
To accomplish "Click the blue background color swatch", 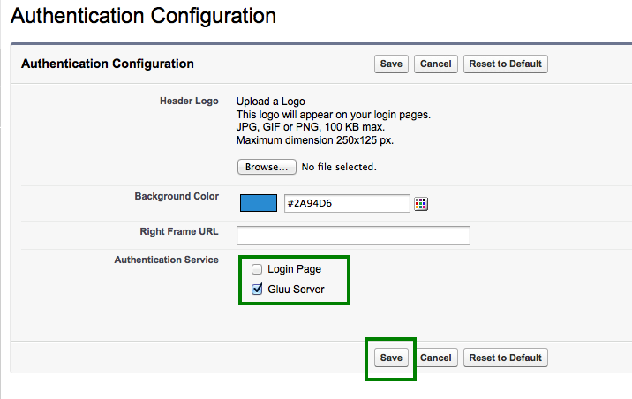I will (x=259, y=203).
